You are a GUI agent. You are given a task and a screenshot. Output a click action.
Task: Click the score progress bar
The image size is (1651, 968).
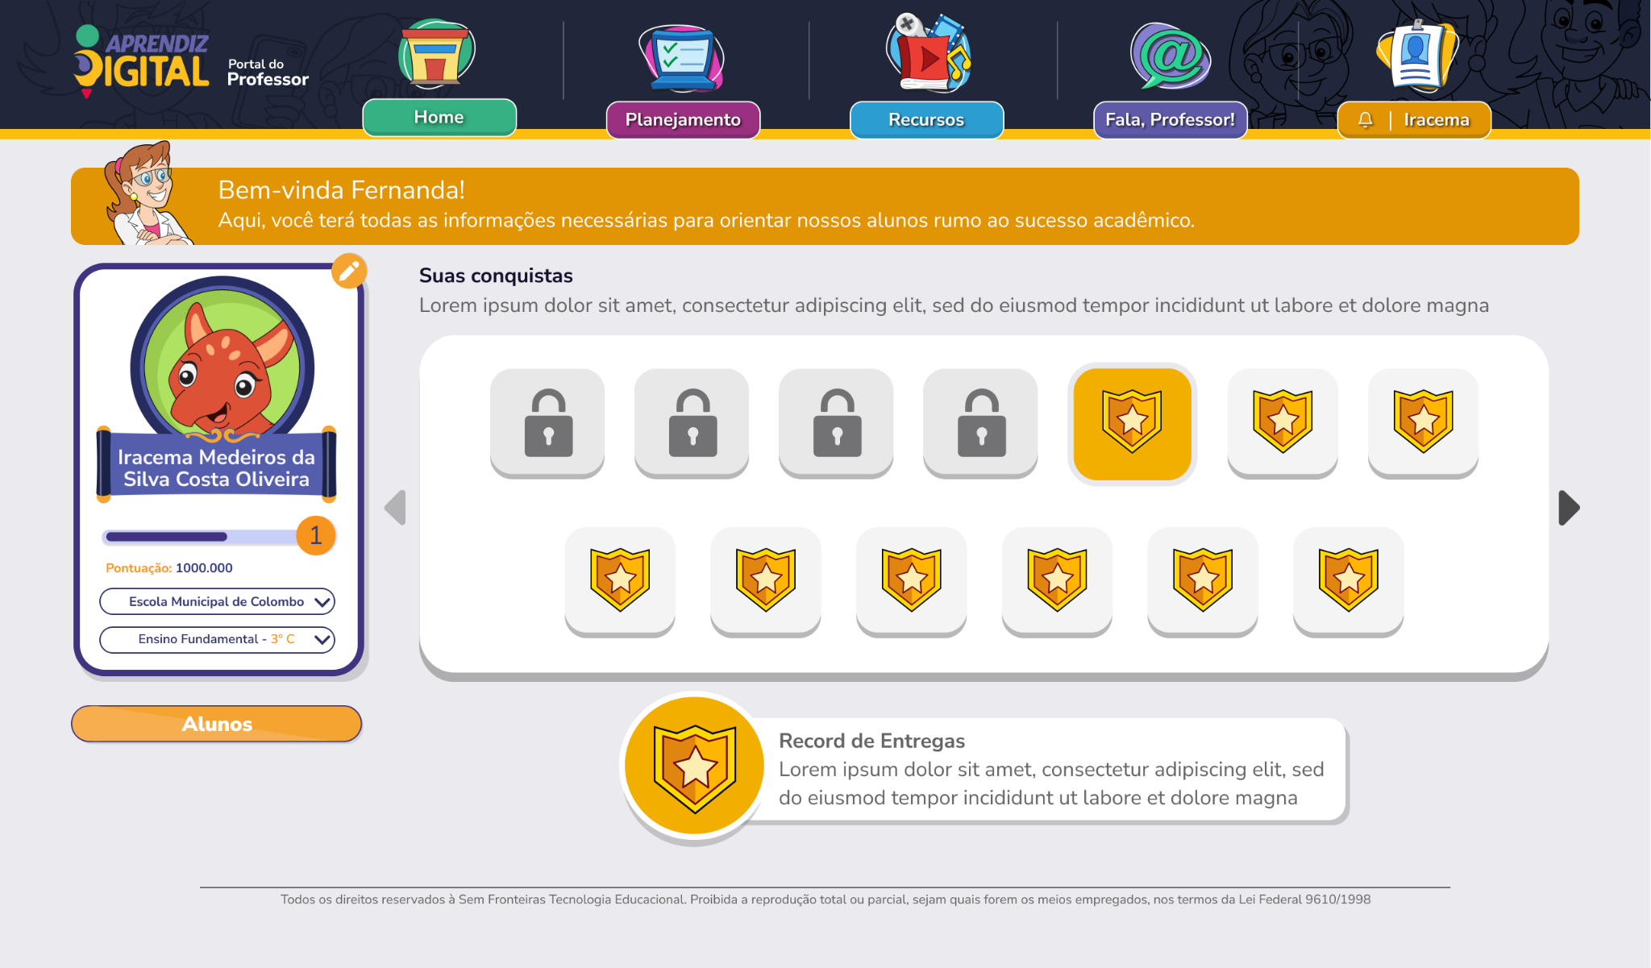point(202,537)
